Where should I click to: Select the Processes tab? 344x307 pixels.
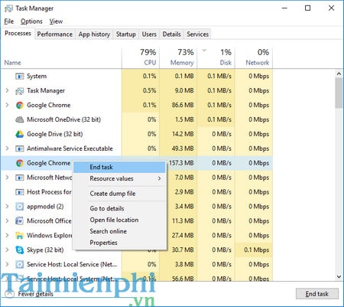click(18, 34)
